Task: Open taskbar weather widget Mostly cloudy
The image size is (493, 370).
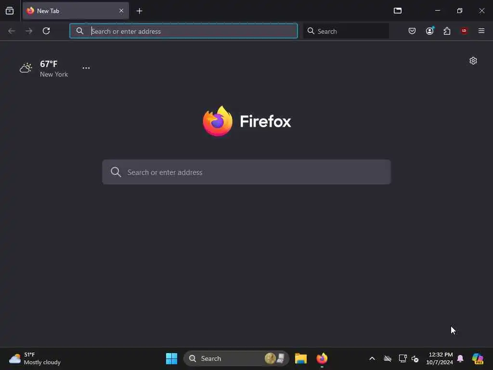Action: [35, 358]
